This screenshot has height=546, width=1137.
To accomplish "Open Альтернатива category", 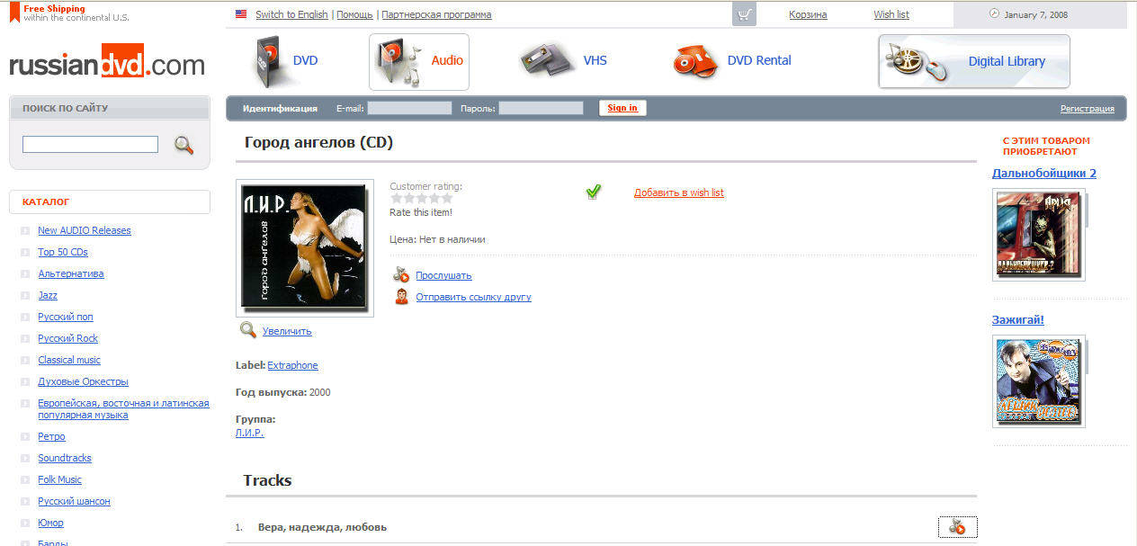I will point(71,273).
